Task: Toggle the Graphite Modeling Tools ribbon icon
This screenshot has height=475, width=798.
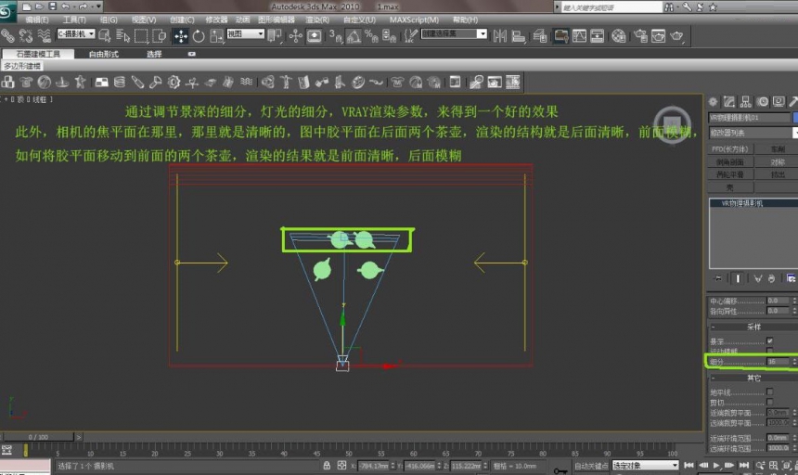Action: 560,35
